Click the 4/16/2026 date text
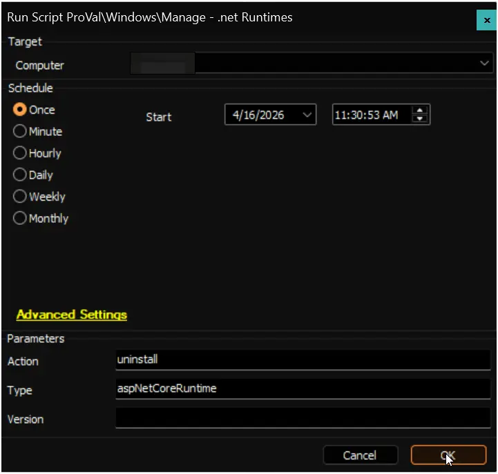Viewport: 498px width, 474px height. click(258, 115)
